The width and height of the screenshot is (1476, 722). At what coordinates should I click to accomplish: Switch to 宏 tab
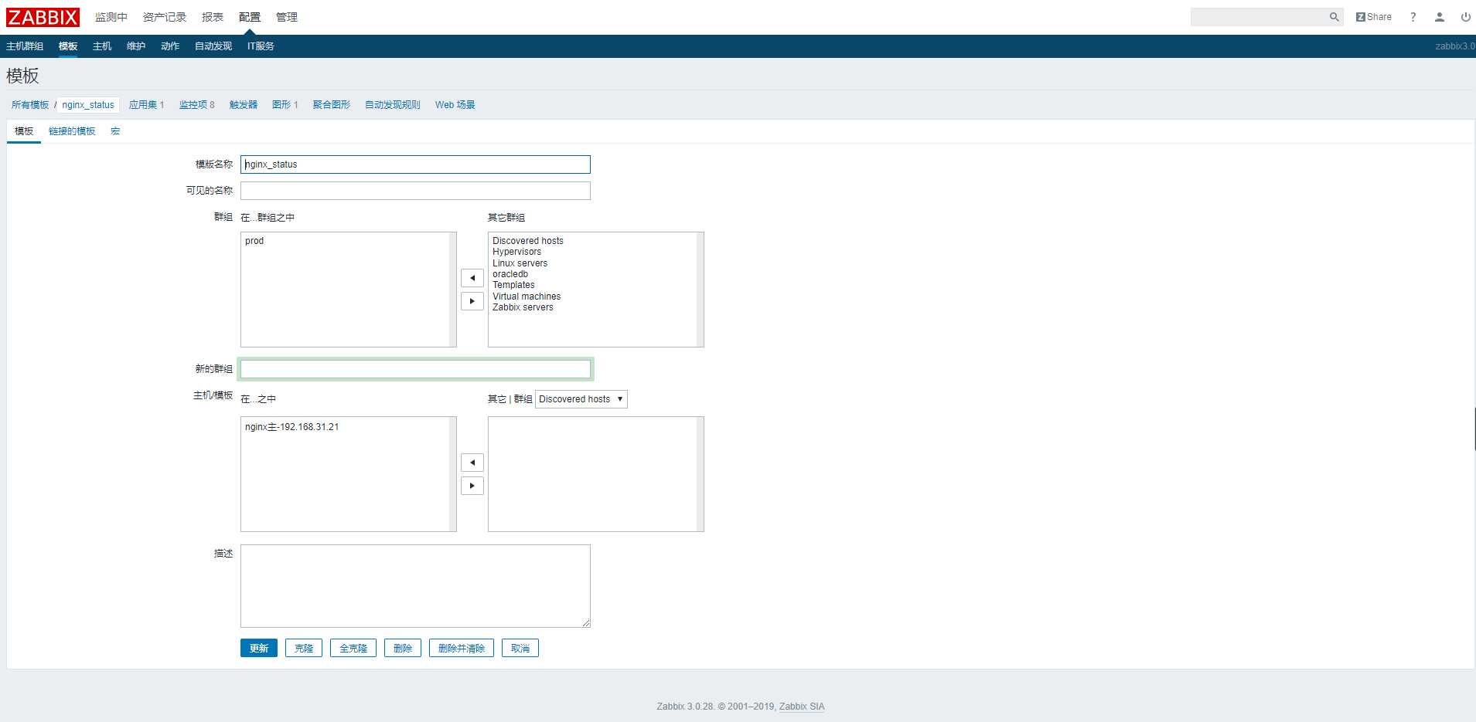115,131
